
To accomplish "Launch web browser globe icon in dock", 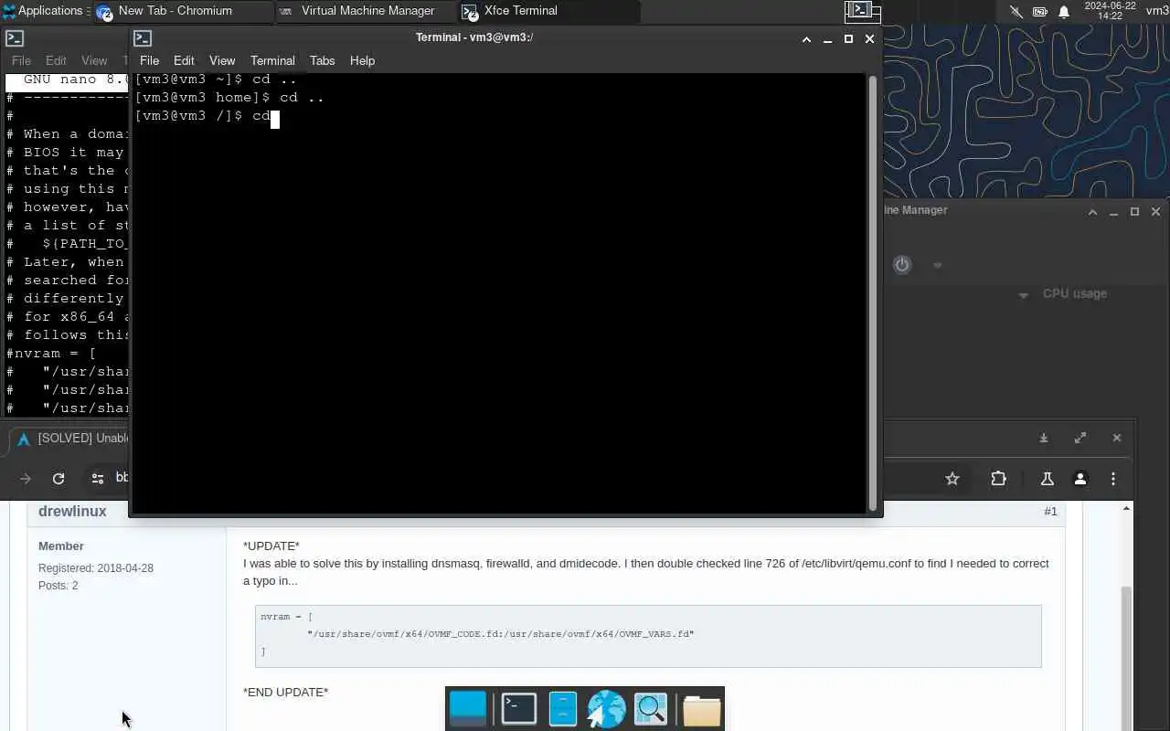I will pos(606,709).
